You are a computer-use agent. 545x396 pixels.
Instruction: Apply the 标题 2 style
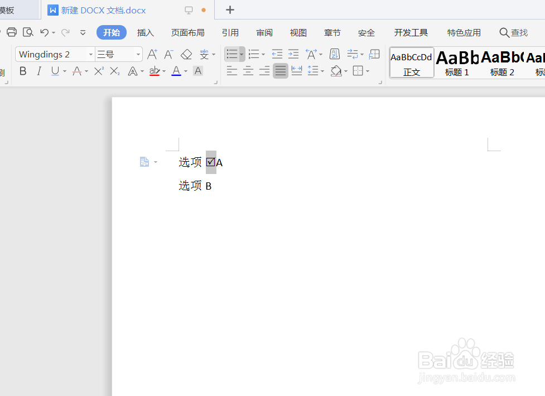pyautogui.click(x=502, y=62)
